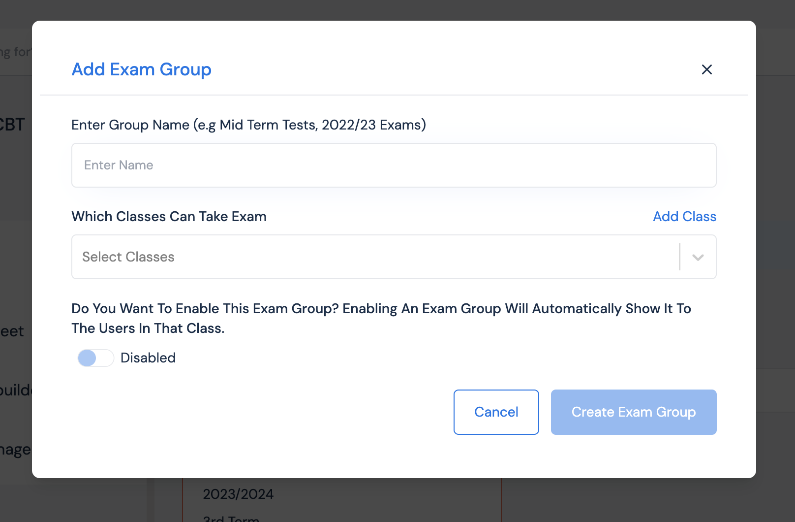Select partially hidden sidebar item ending in 'eet'
Viewport: 795px width, 522px height.
12,331
